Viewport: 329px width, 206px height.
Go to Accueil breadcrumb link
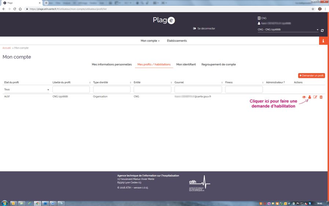[x=7, y=48]
